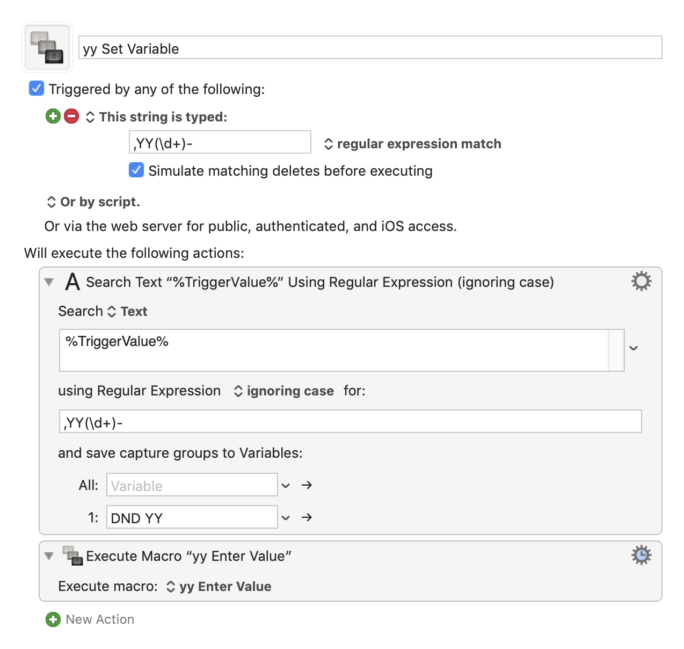Click New Action to add an action

[x=100, y=619]
